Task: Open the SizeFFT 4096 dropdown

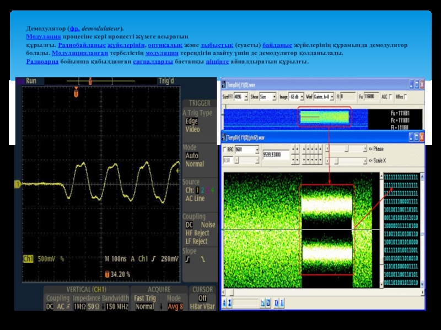Action: point(245,96)
